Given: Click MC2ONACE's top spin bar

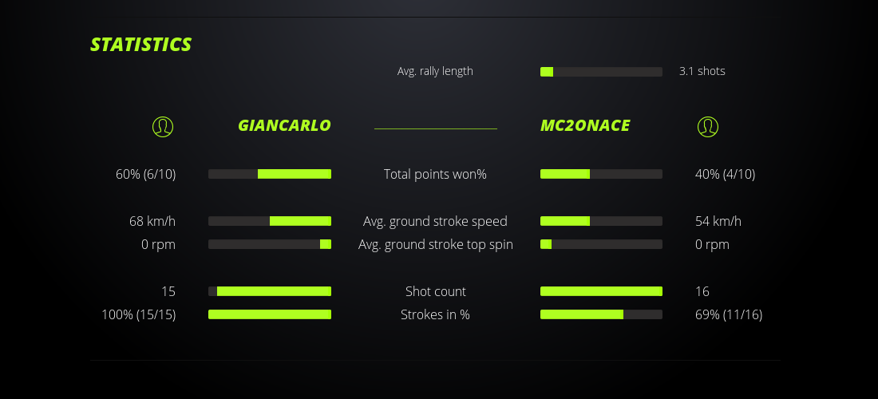Looking at the screenshot, I should tap(601, 244).
